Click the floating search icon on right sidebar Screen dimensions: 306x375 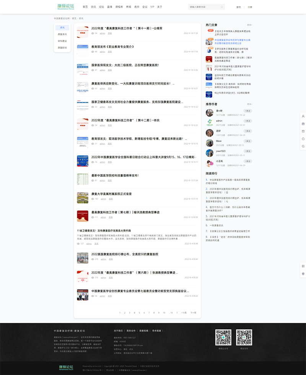303,146
